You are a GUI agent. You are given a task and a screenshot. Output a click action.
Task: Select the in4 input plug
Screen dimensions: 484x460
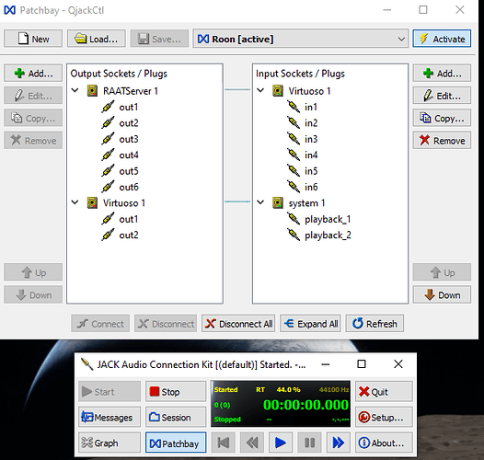(311, 155)
